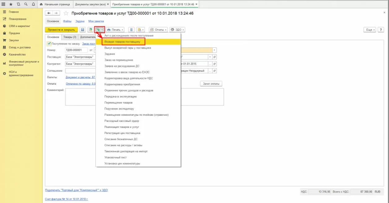Save document with floppy disk icon

(83, 30)
